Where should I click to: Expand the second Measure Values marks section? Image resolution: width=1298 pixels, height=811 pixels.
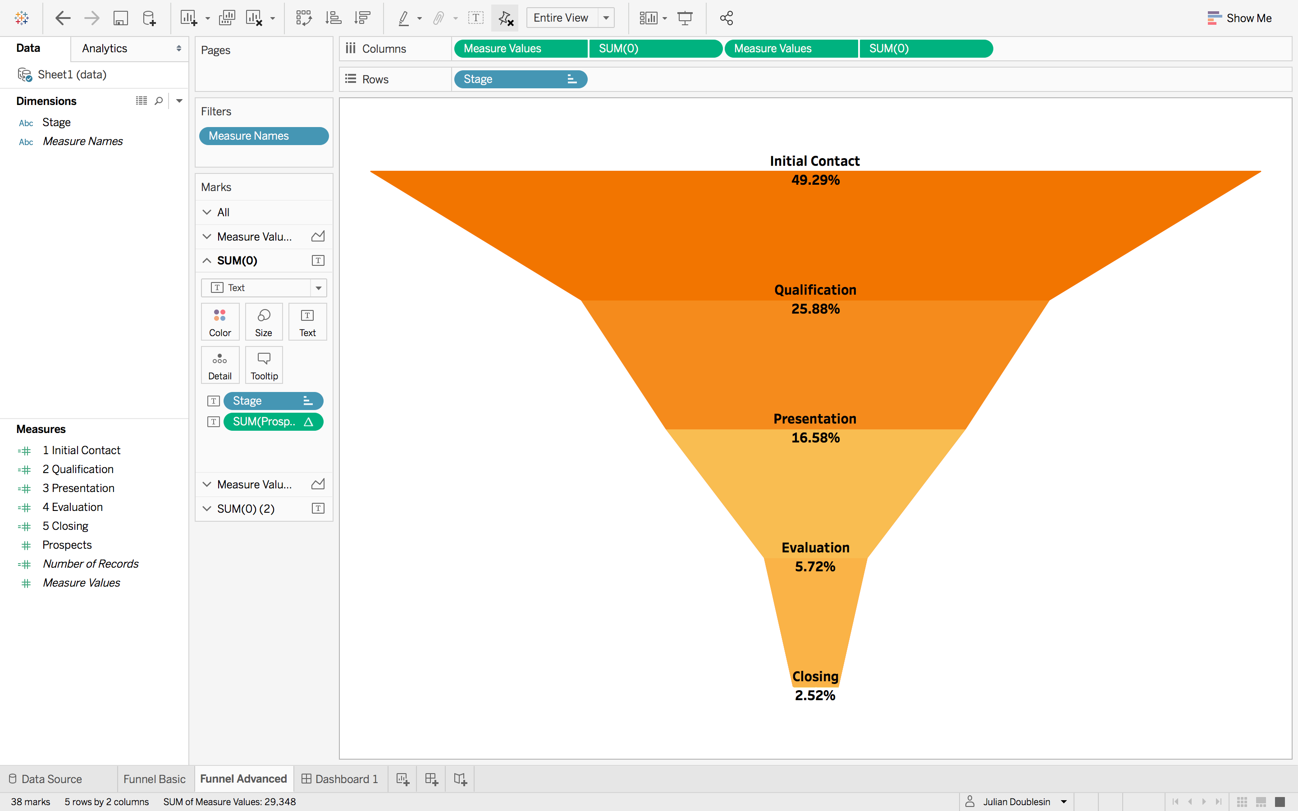[x=207, y=484]
